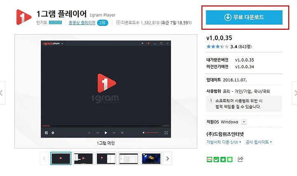Mute using the speaker icon in player
This screenshot has height=176, width=297.
pyautogui.click(x=144, y=133)
